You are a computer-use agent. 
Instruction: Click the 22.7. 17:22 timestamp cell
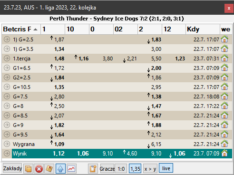(x=206, y=106)
